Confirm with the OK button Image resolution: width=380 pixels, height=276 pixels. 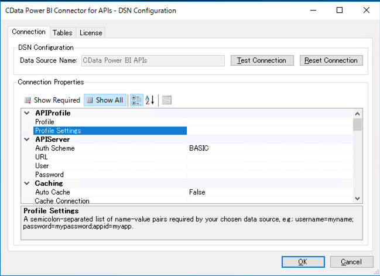click(x=303, y=262)
